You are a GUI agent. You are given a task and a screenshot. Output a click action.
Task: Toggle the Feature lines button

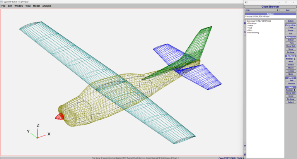290,84
